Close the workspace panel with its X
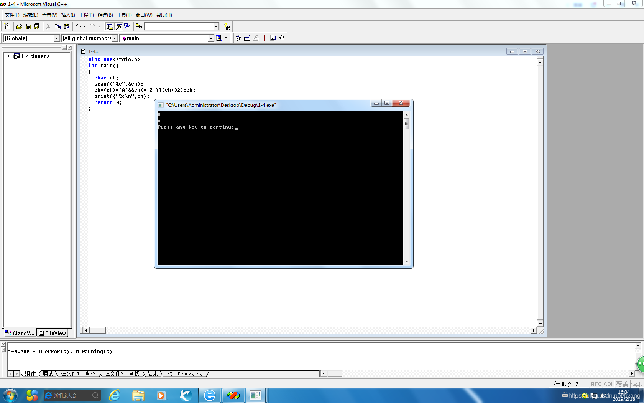 [x=70, y=48]
